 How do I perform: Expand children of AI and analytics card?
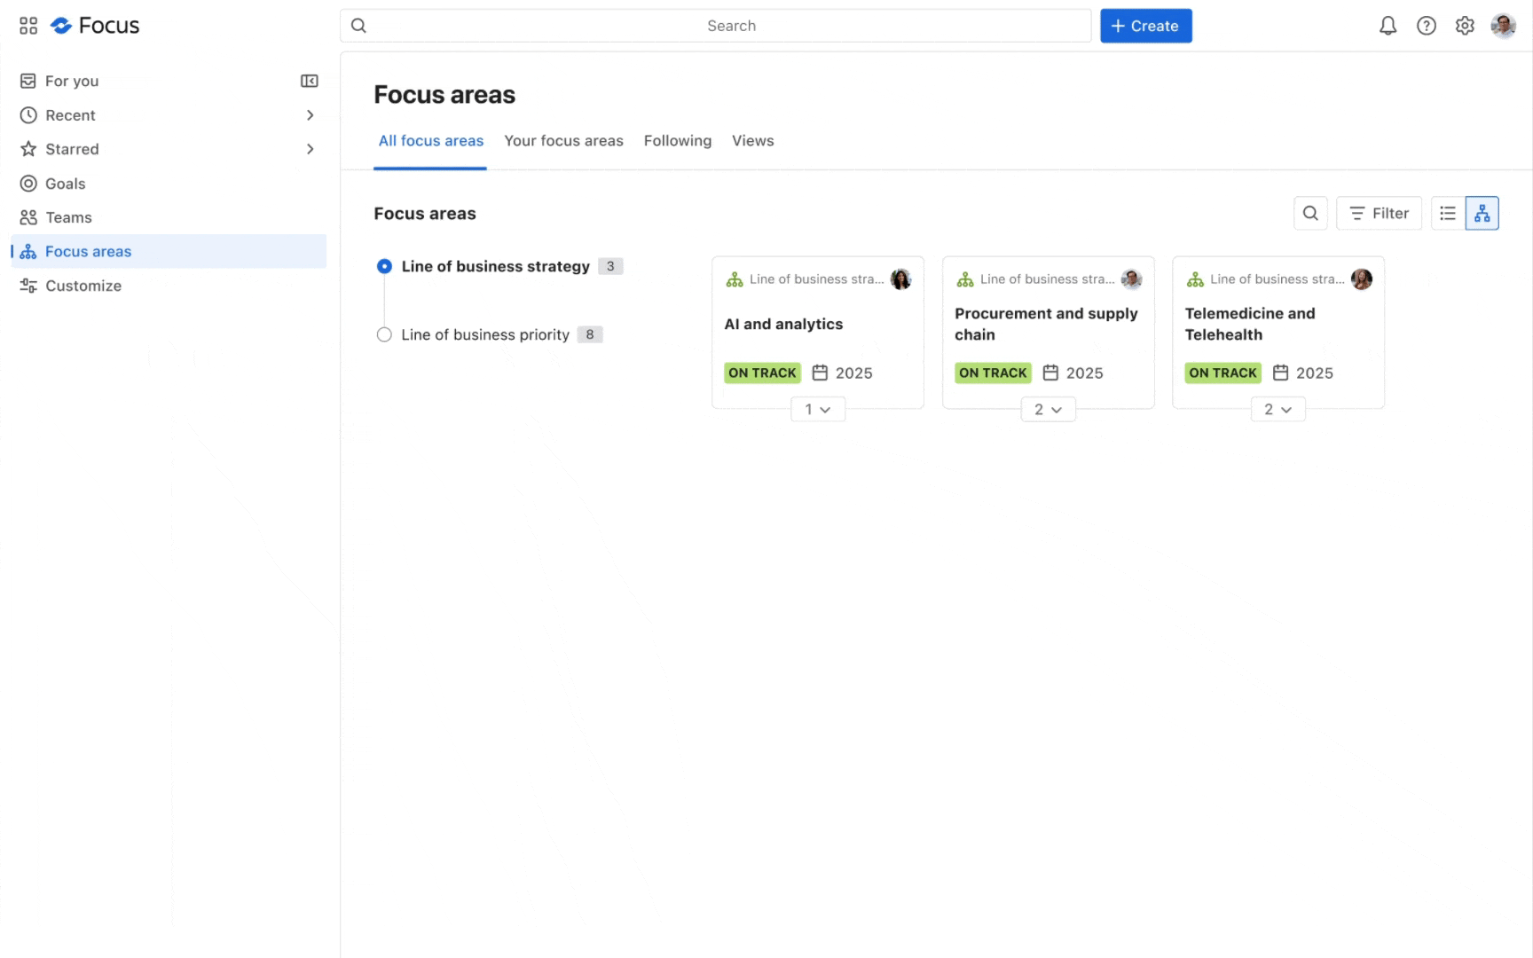click(817, 409)
